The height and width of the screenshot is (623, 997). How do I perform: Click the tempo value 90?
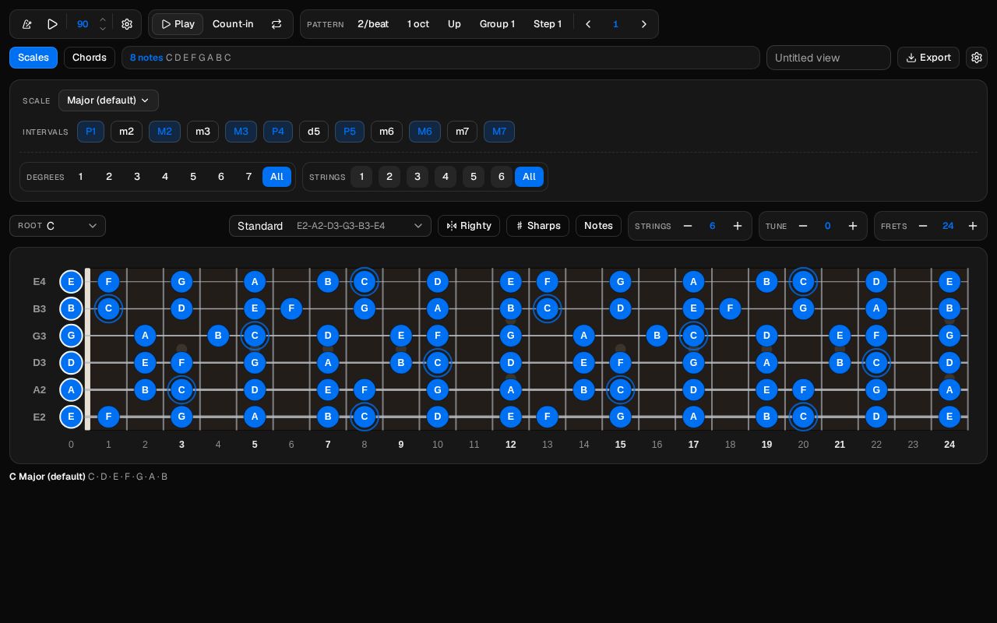83,24
